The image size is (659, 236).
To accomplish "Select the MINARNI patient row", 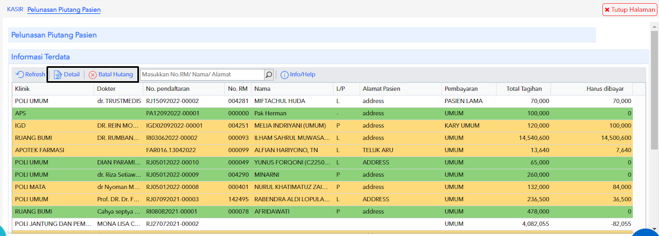I will (322, 175).
